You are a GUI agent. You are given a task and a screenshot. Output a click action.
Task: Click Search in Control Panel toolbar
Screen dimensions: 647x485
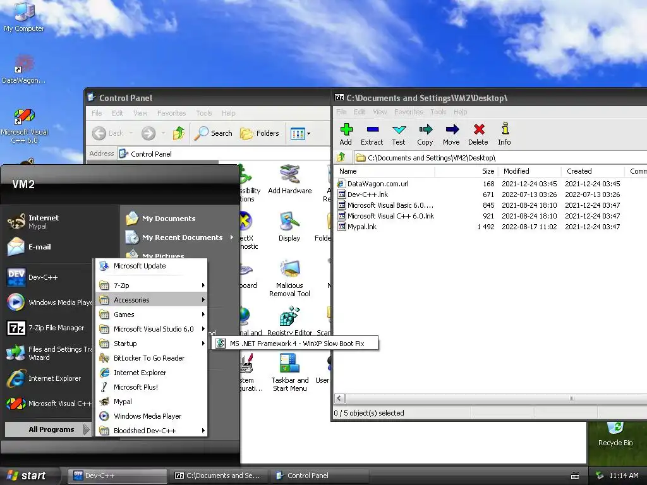coord(214,133)
